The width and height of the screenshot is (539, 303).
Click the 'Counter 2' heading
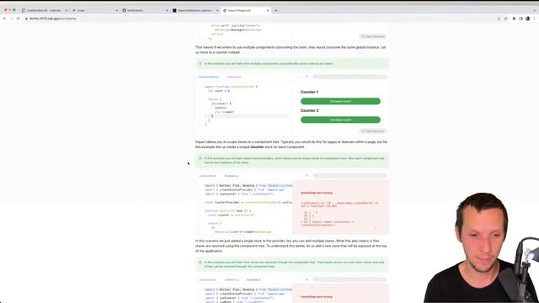309,110
